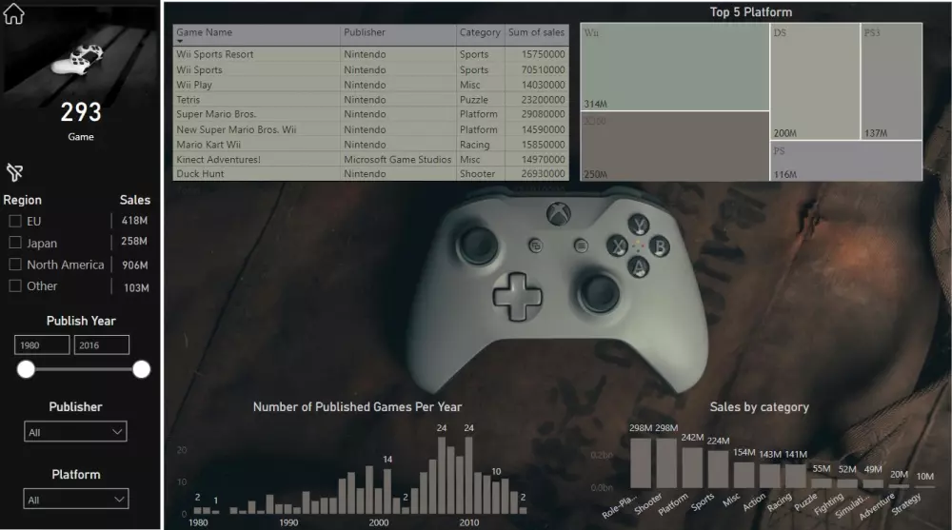Click the 70510000 sales value

coord(543,69)
